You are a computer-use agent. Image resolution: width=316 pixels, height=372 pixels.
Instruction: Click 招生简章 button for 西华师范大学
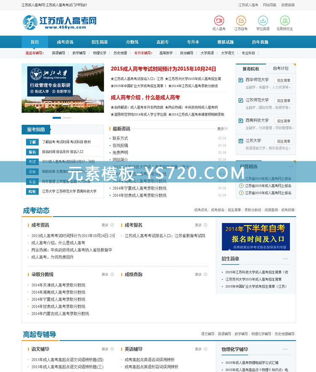pyautogui.click(x=284, y=80)
